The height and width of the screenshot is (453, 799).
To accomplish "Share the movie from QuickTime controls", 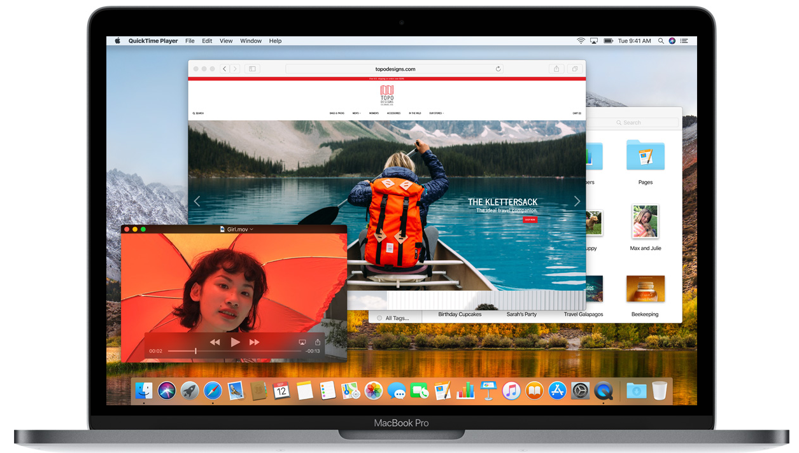I will coord(318,342).
